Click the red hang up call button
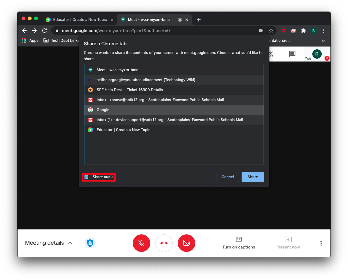 click(x=164, y=243)
